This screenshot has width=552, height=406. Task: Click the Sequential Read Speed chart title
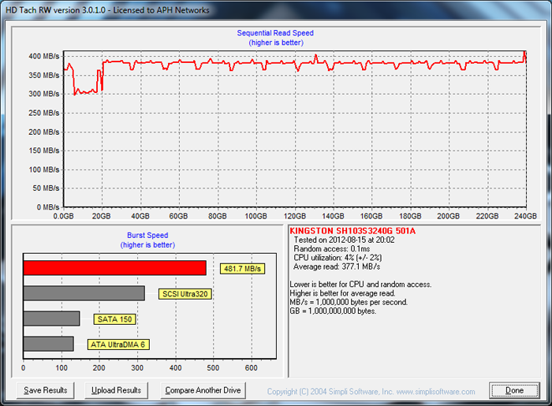(275, 33)
